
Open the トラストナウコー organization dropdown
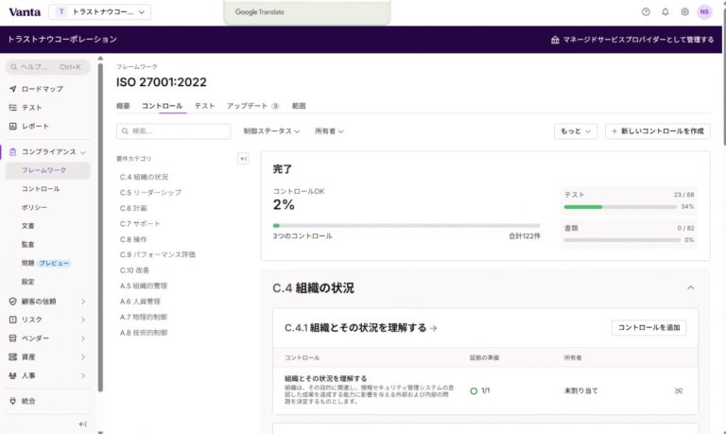coord(99,12)
